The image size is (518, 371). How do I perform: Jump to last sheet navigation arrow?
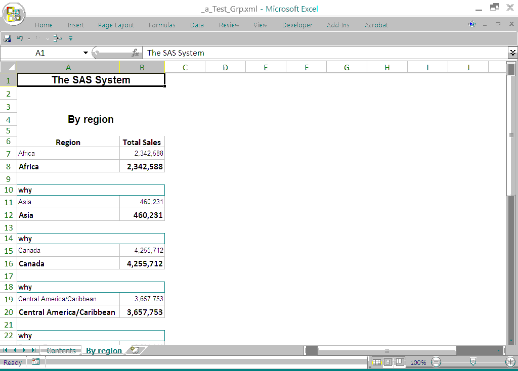[x=33, y=350]
